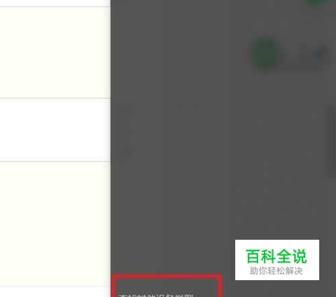
Task: Click the white 百科全说 watermark card background
Action: pyautogui.click(x=277, y=260)
